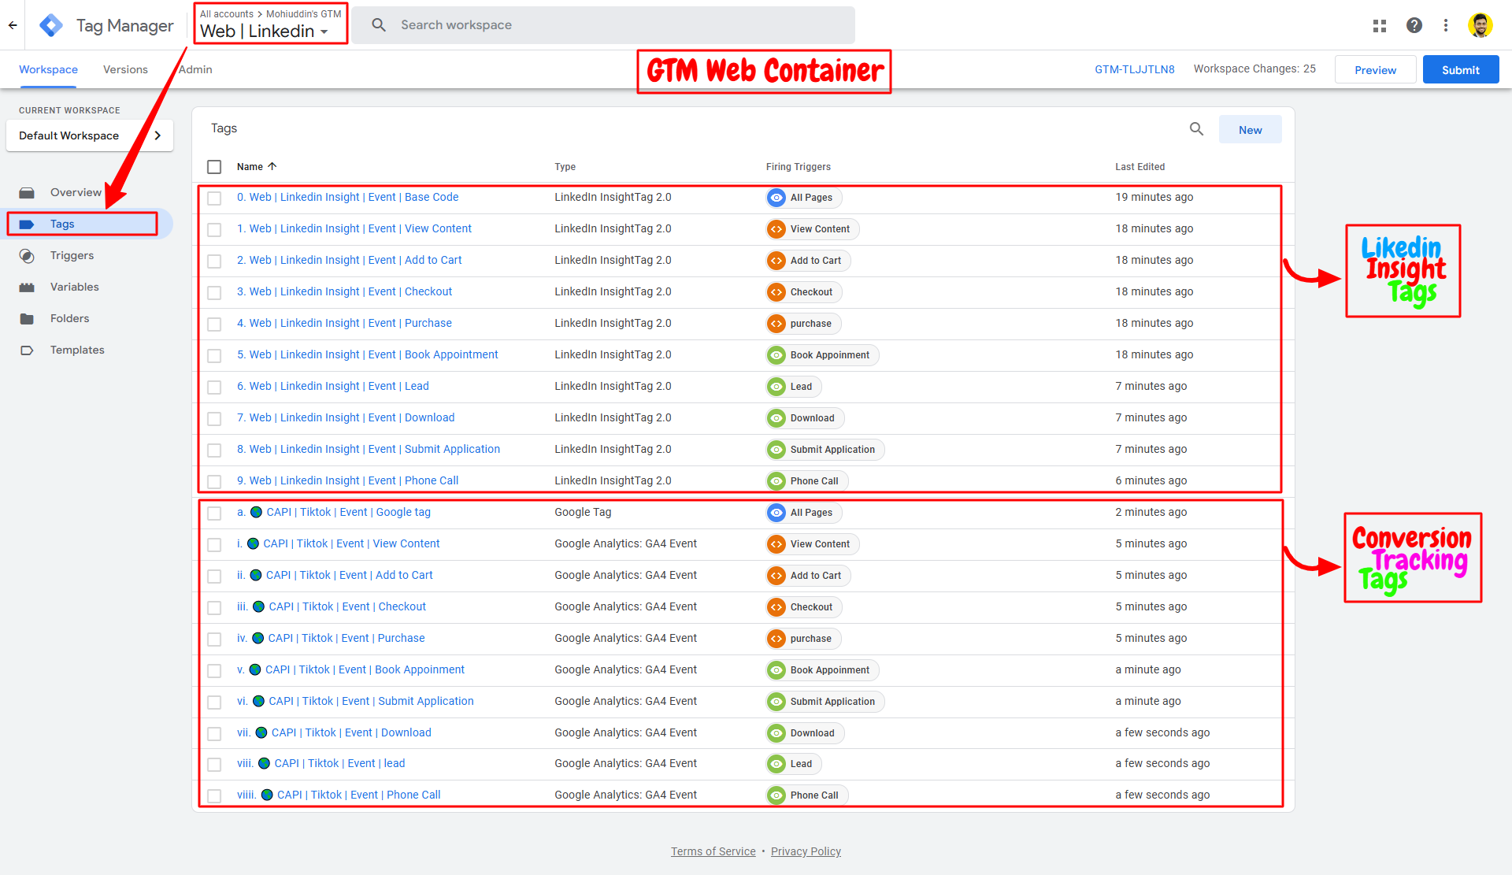The height and width of the screenshot is (875, 1512).
Task: Expand the Default Workspace selector
Action: [89, 135]
